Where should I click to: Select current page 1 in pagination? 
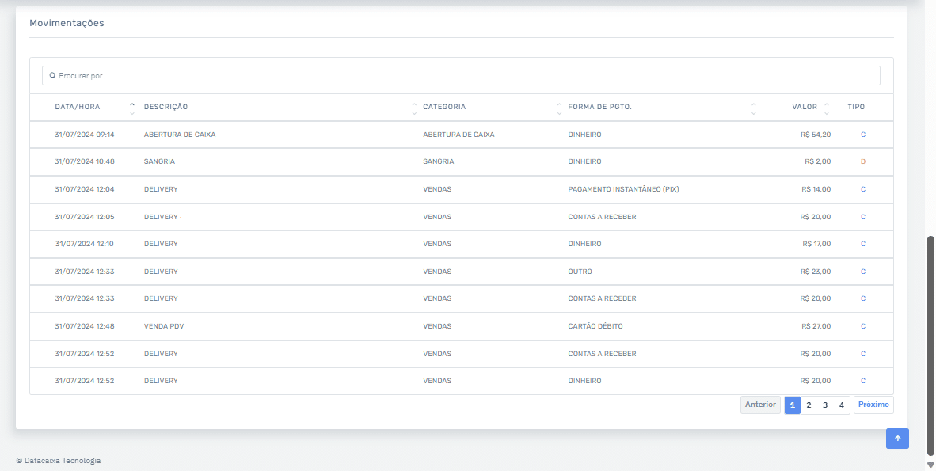792,405
